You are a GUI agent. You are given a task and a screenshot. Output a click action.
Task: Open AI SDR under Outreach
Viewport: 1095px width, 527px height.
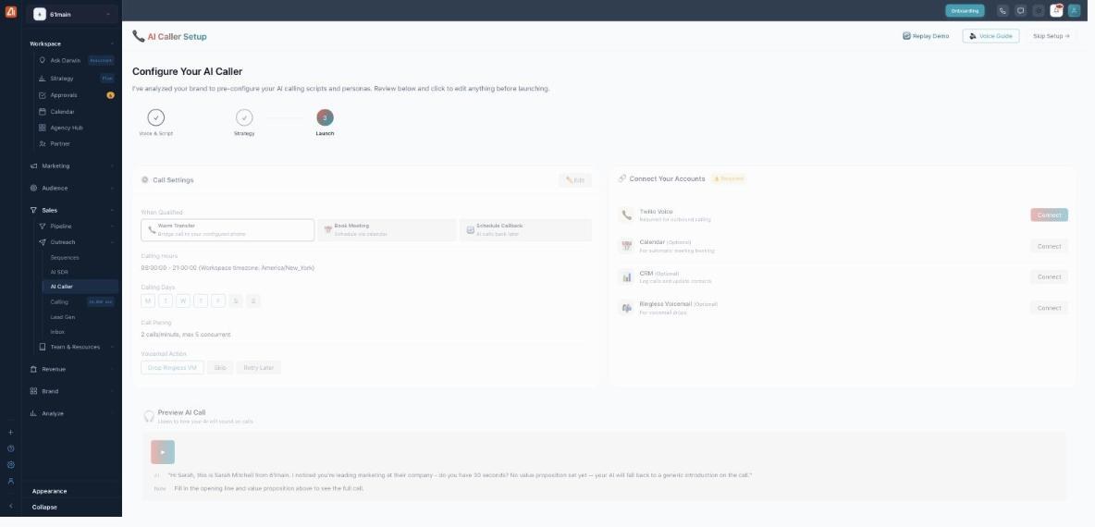(80, 272)
